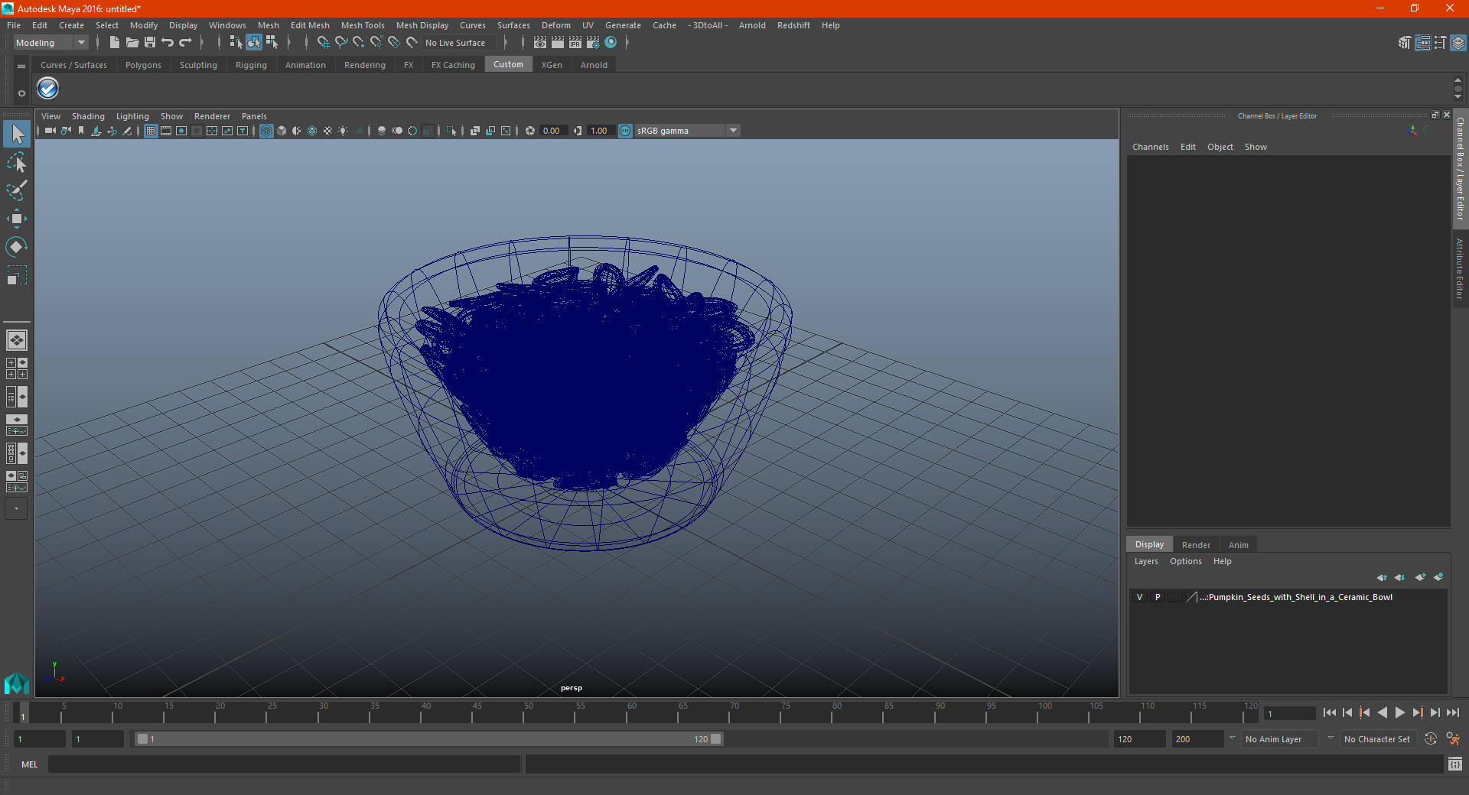Expand the render tools toolbar section
The height and width of the screenshot is (795, 1469).
click(x=627, y=43)
